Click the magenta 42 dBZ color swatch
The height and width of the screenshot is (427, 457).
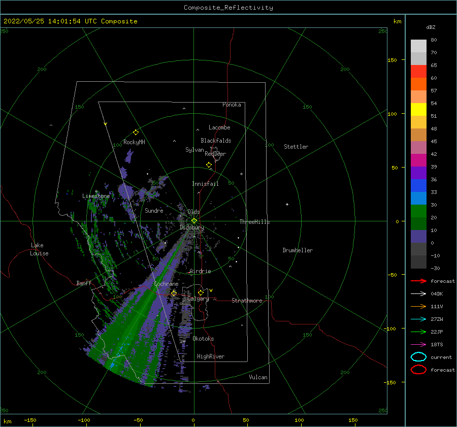tap(418, 160)
